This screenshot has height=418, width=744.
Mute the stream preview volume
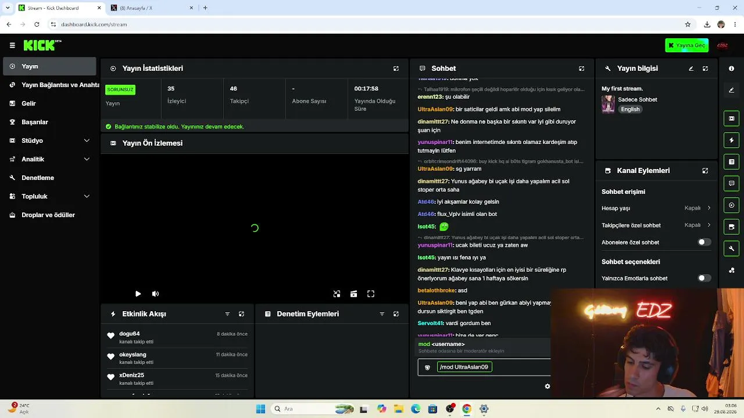coord(155,294)
